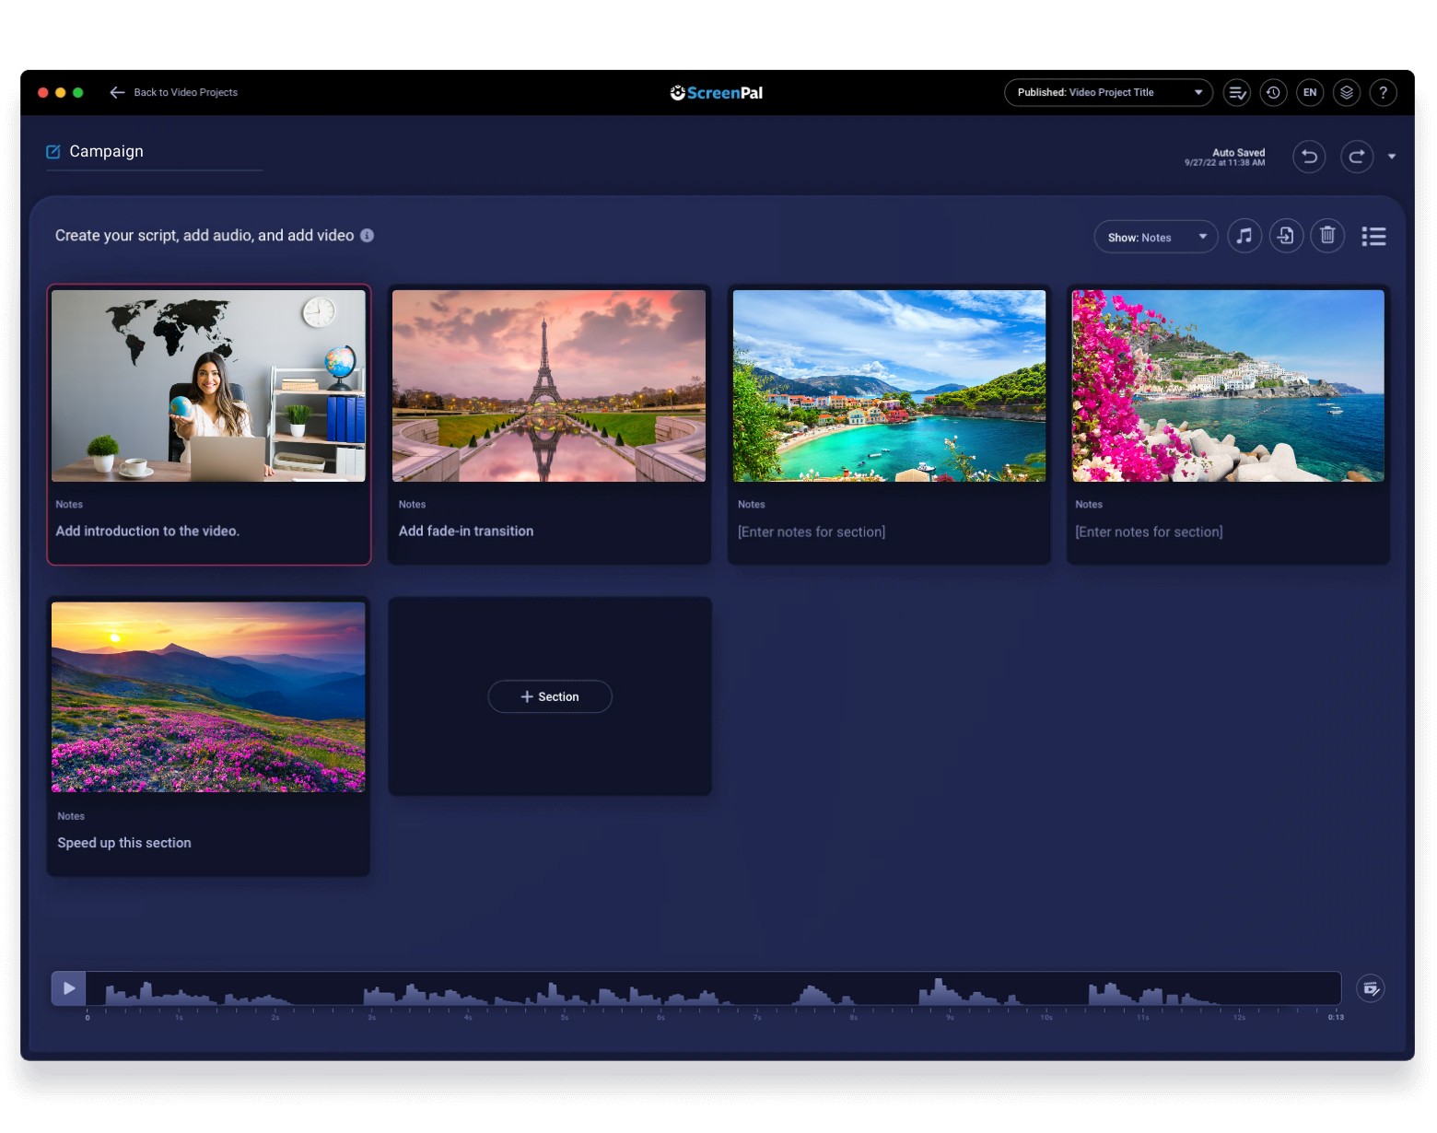This screenshot has width=1437, height=1133.
Task: Open the music/audio icon in the toolbar
Action: pos(1244,236)
